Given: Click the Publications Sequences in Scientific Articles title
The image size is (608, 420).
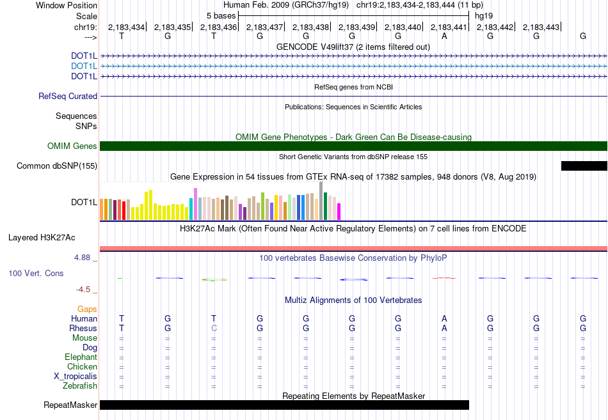Looking at the screenshot, I should click(353, 107).
